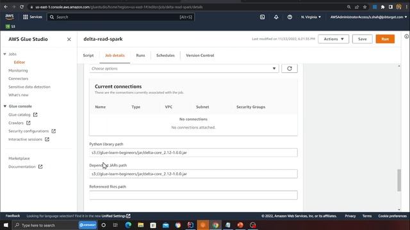Open the Services grid menu
The width and height of the screenshot is (410, 230).
(33, 17)
